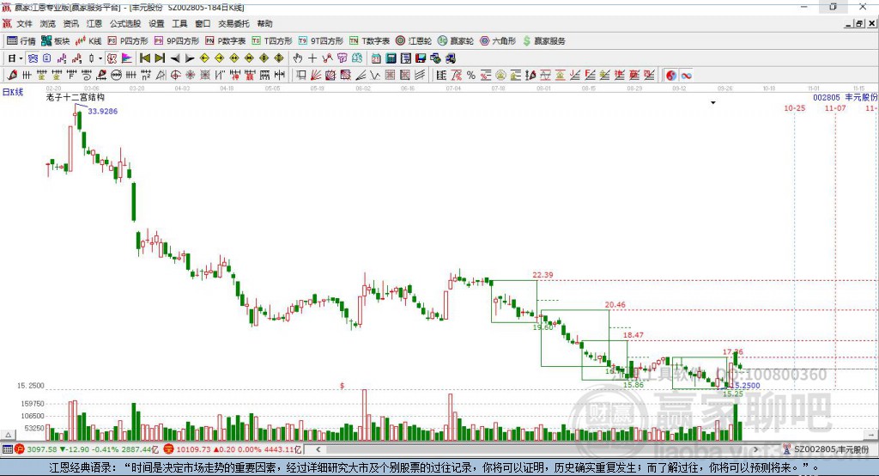879x476 pixels.
Task: Click Shanghai index 3097.58 in status bar
Action: 41,449
